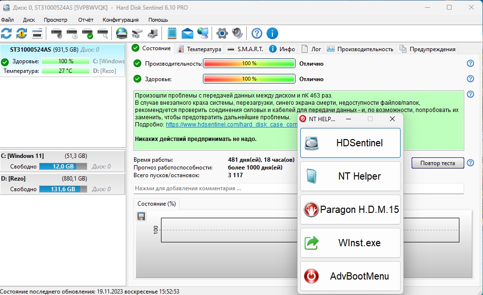483x295 pixels.
Task: Open the Диск menu
Action: (x=29, y=20)
